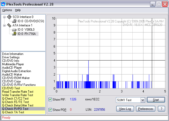Open AudioCD Player

[x=12, y=68]
